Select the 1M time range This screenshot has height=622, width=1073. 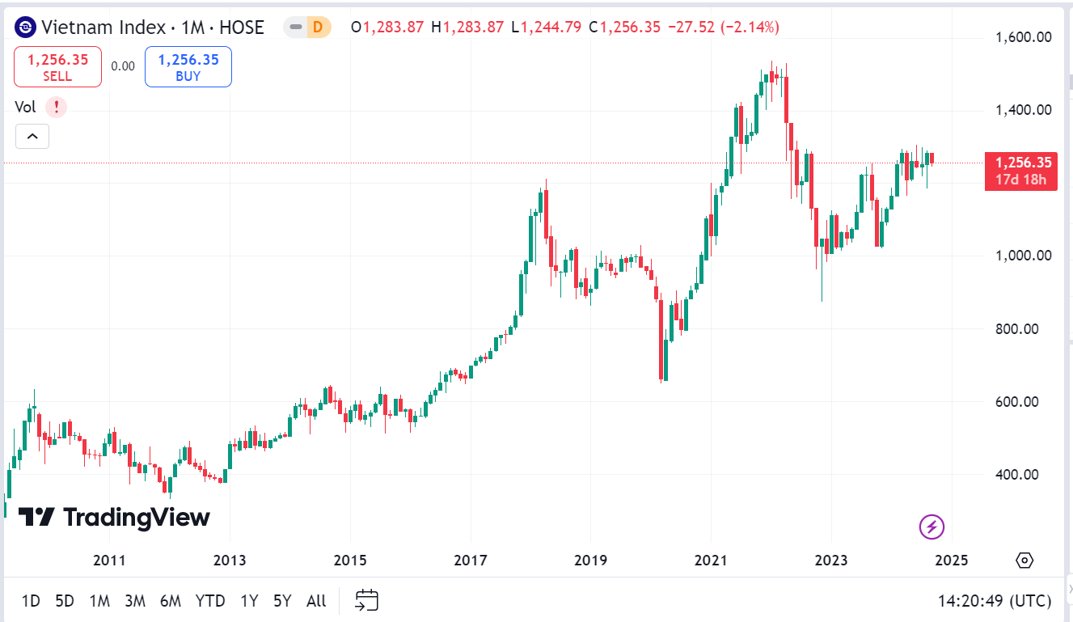(x=99, y=601)
